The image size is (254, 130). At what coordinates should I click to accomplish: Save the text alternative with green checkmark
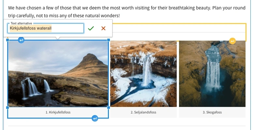point(91,29)
